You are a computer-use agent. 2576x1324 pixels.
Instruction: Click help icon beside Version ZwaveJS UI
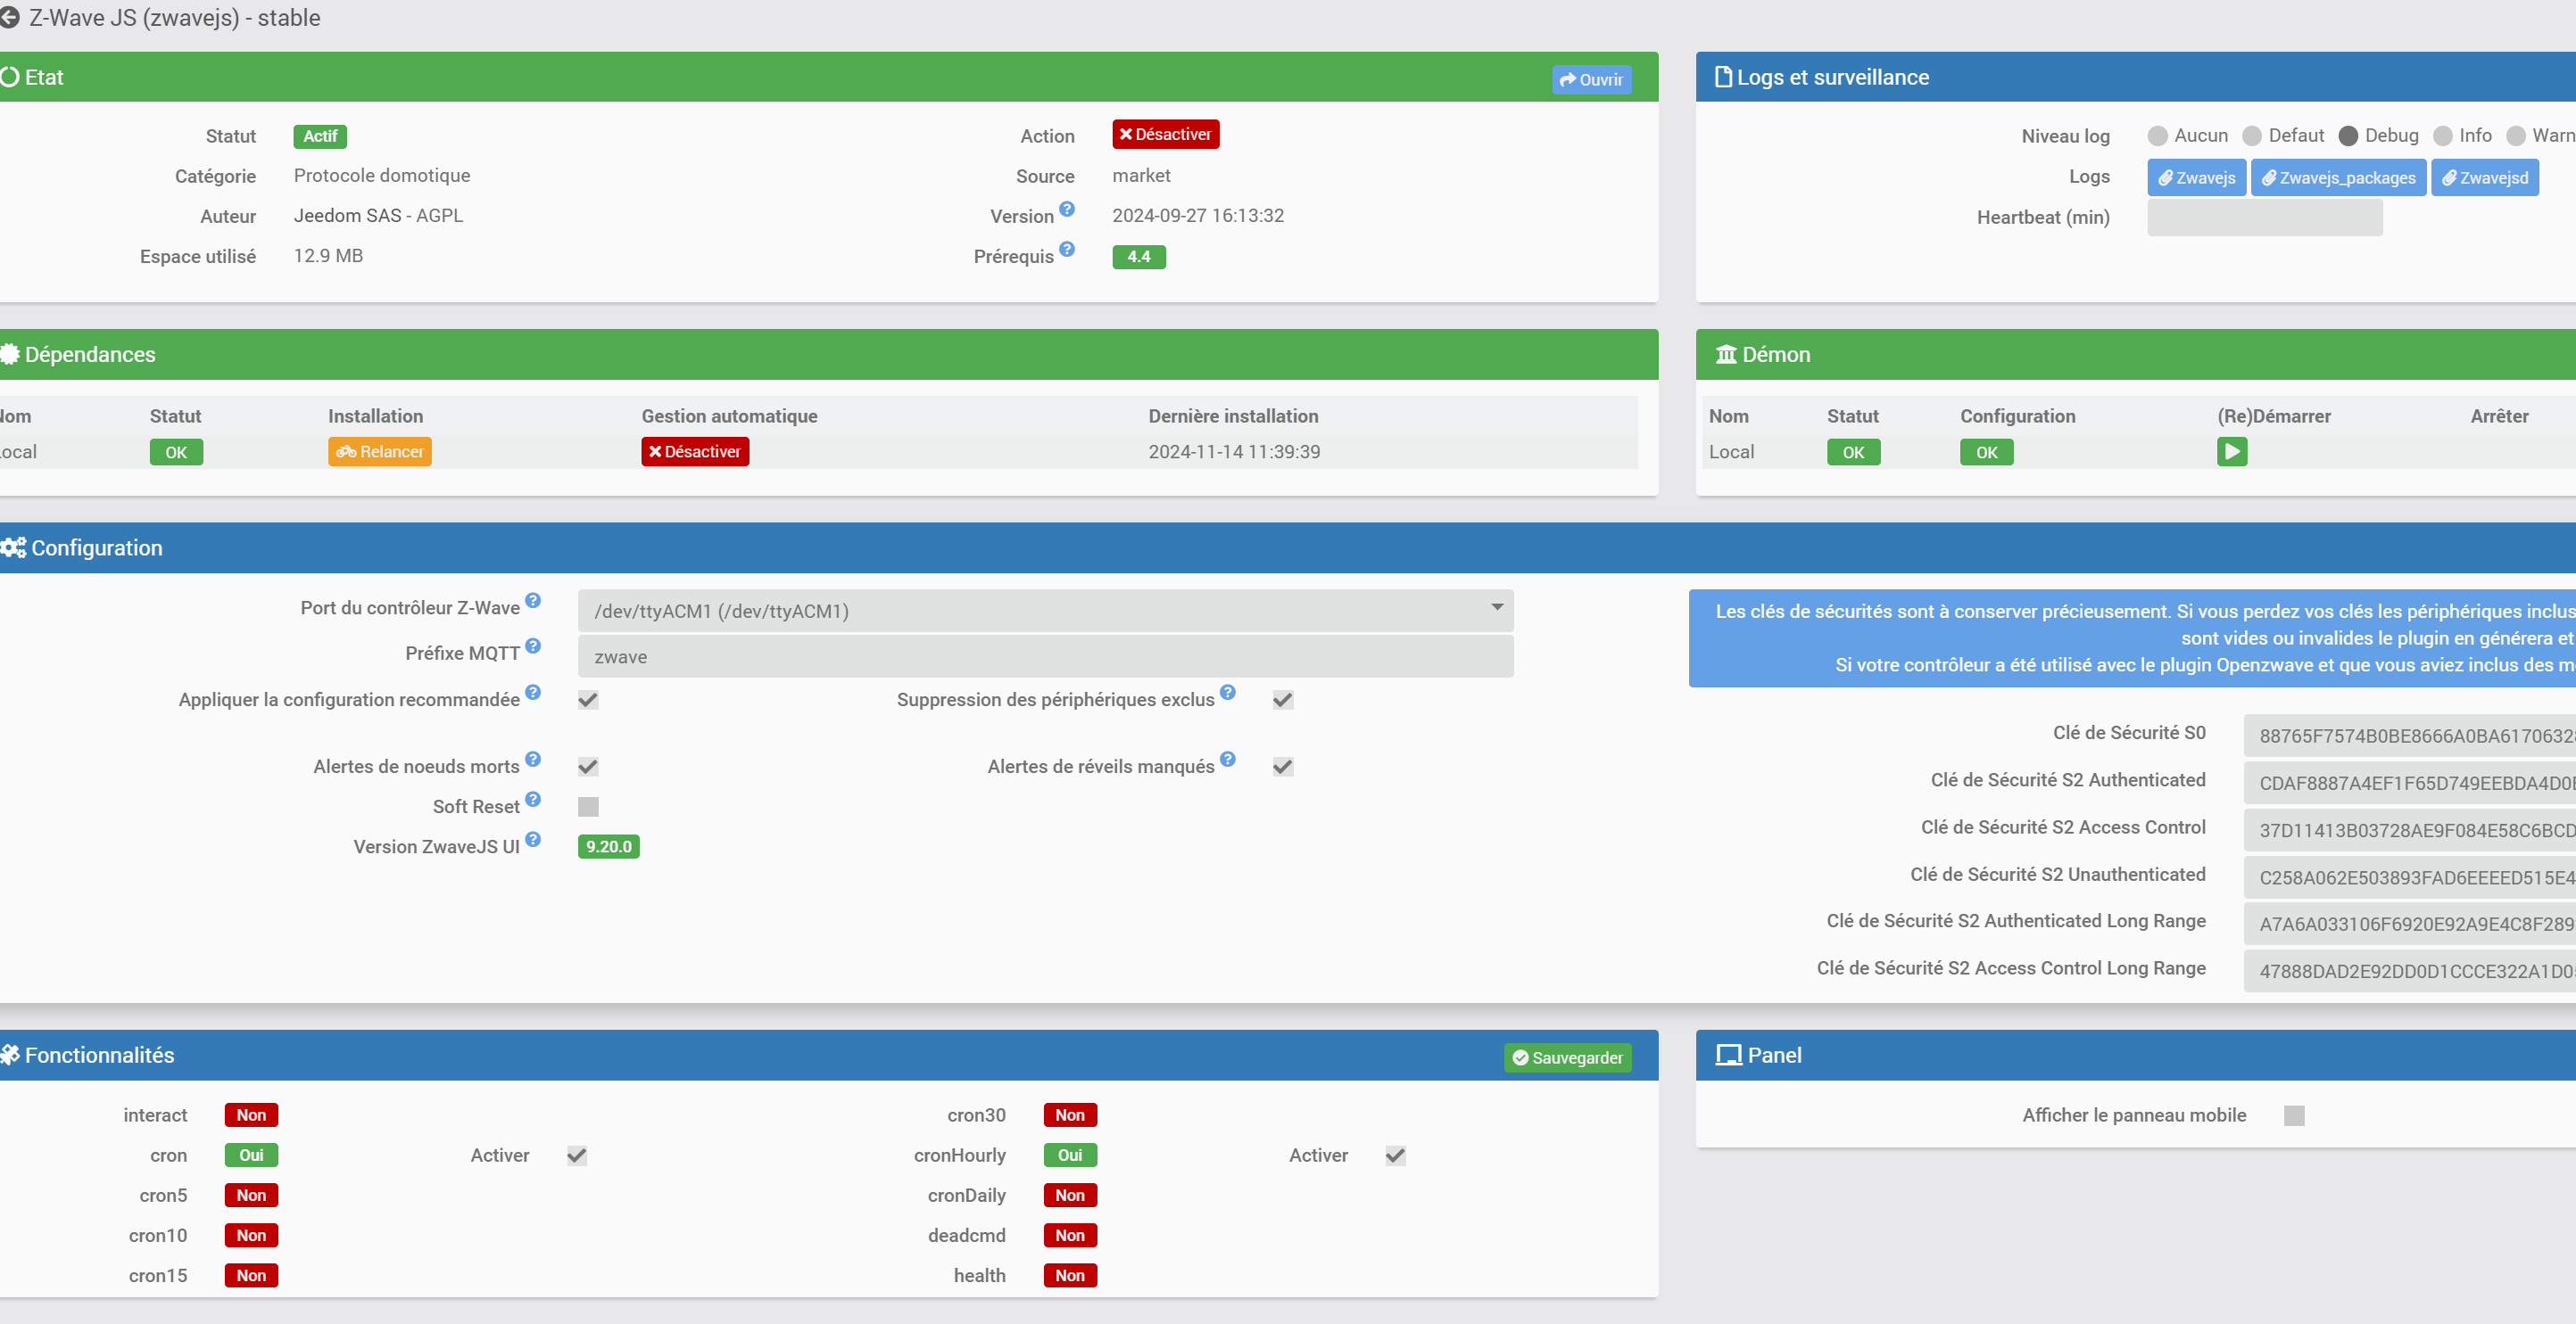click(533, 839)
